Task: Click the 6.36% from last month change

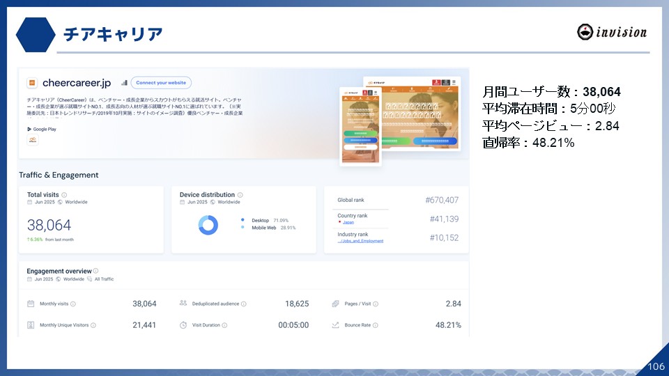Action: 50,240
